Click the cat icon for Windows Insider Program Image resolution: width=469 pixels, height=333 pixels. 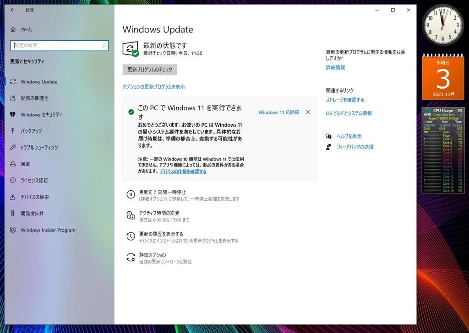click(12, 230)
